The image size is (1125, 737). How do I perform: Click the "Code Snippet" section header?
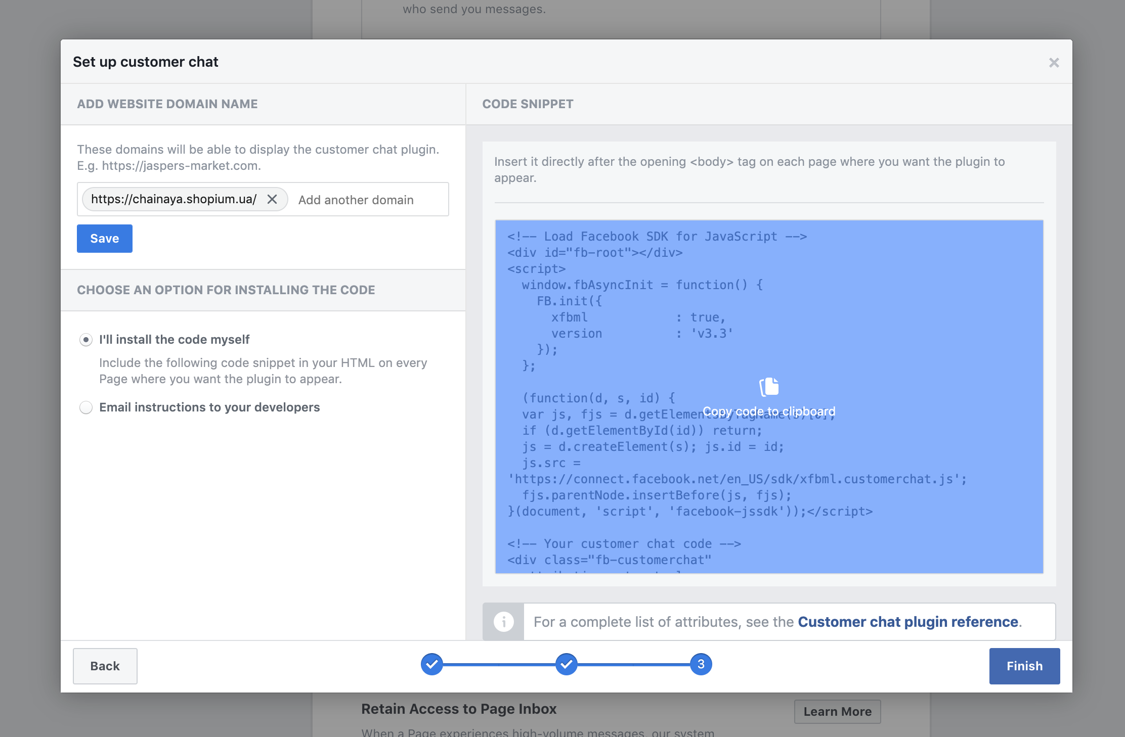[528, 104]
